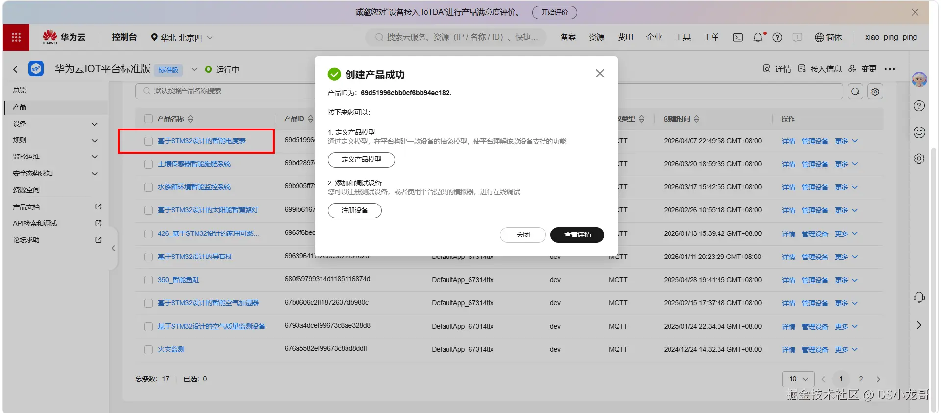
Task: Click the 注册设备 button
Action: point(355,210)
